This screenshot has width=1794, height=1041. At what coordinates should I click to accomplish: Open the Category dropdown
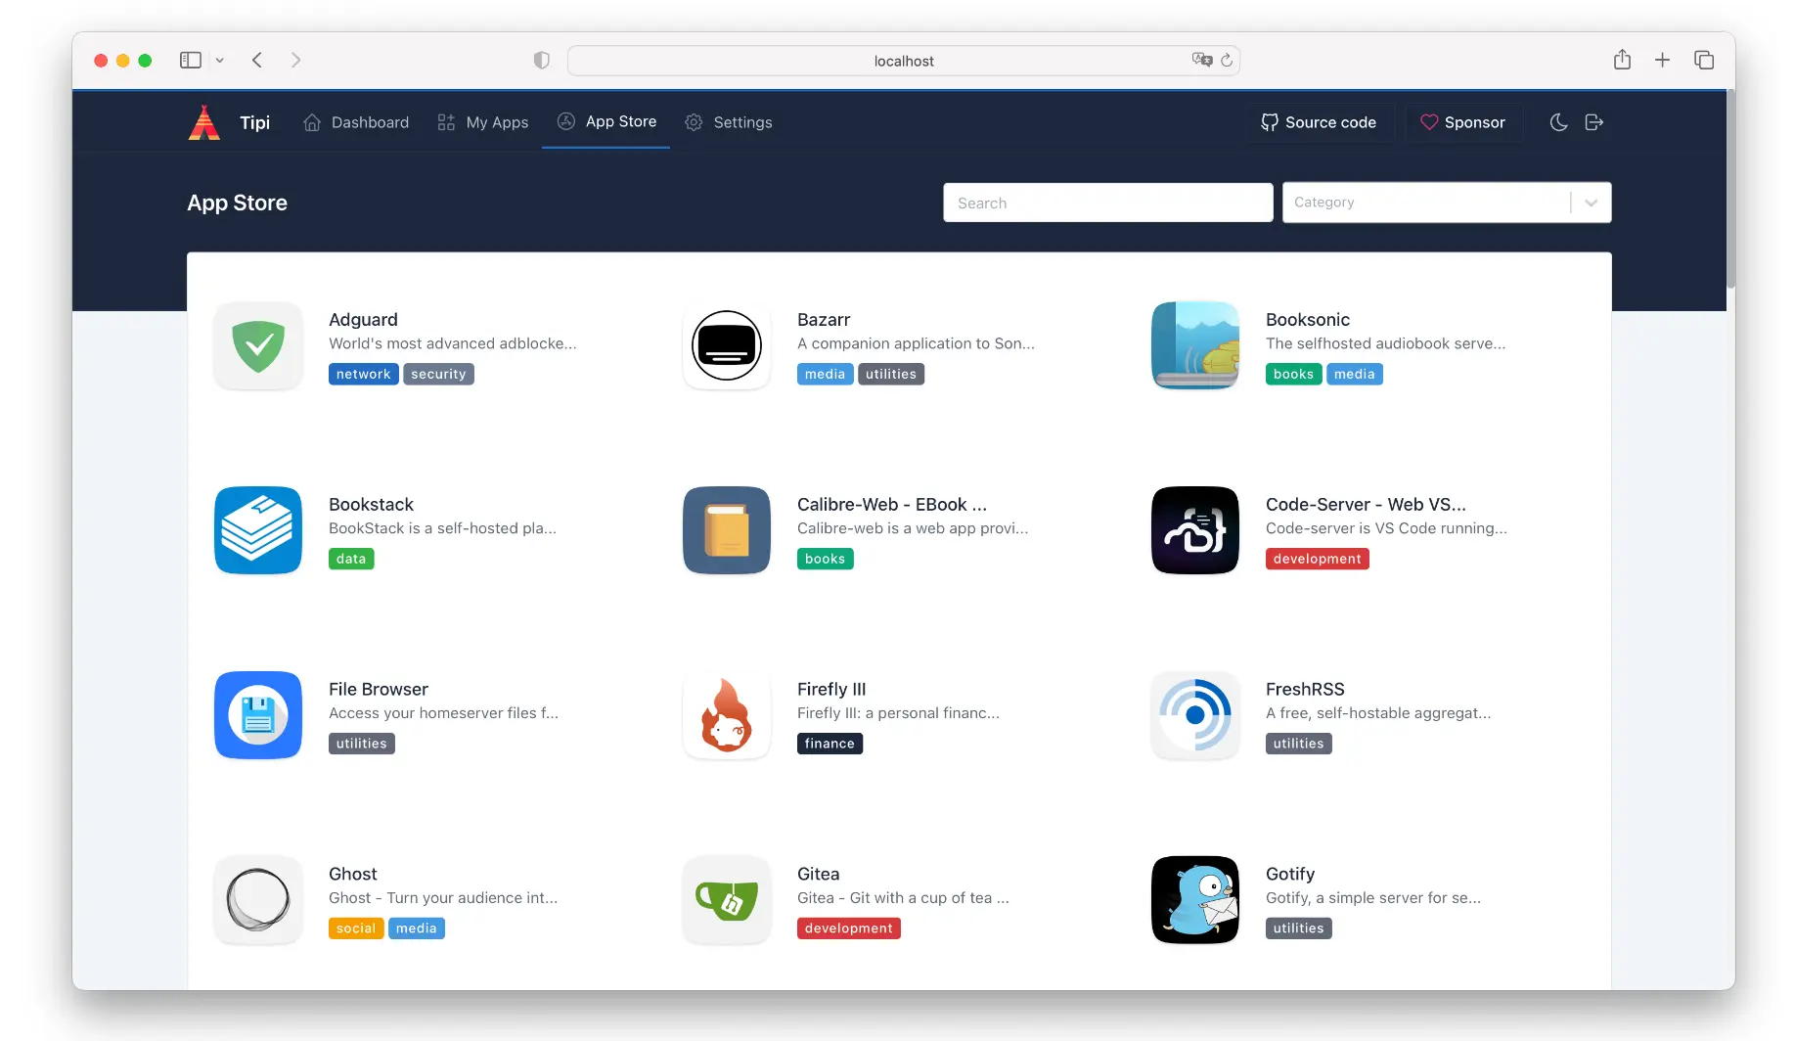point(1447,203)
